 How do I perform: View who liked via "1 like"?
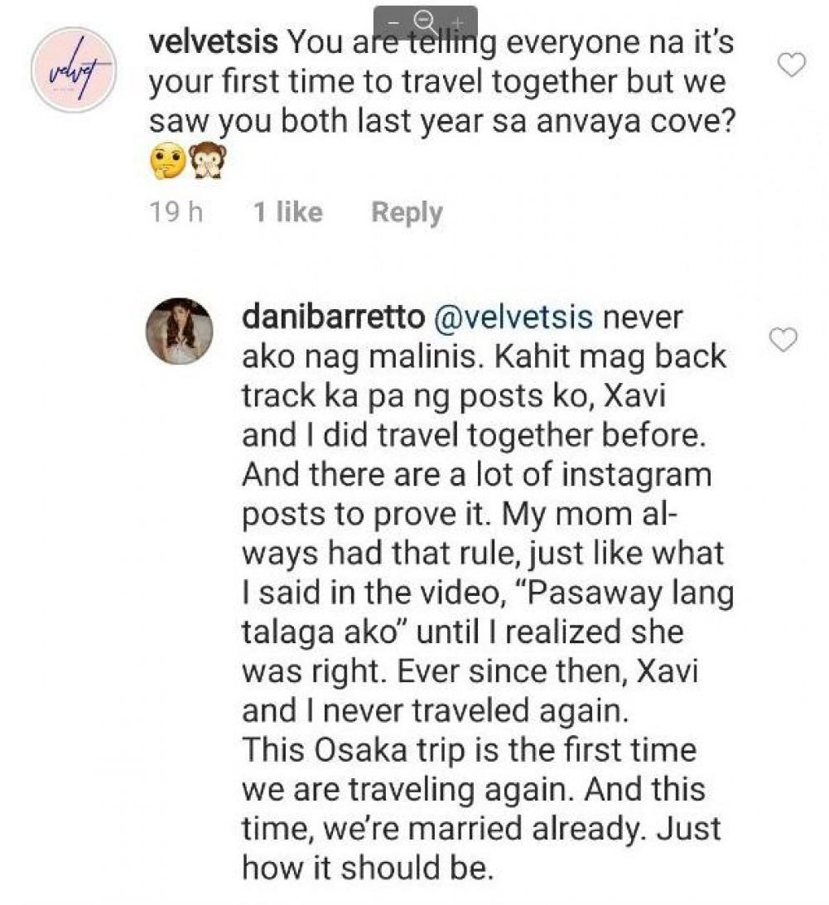287,212
